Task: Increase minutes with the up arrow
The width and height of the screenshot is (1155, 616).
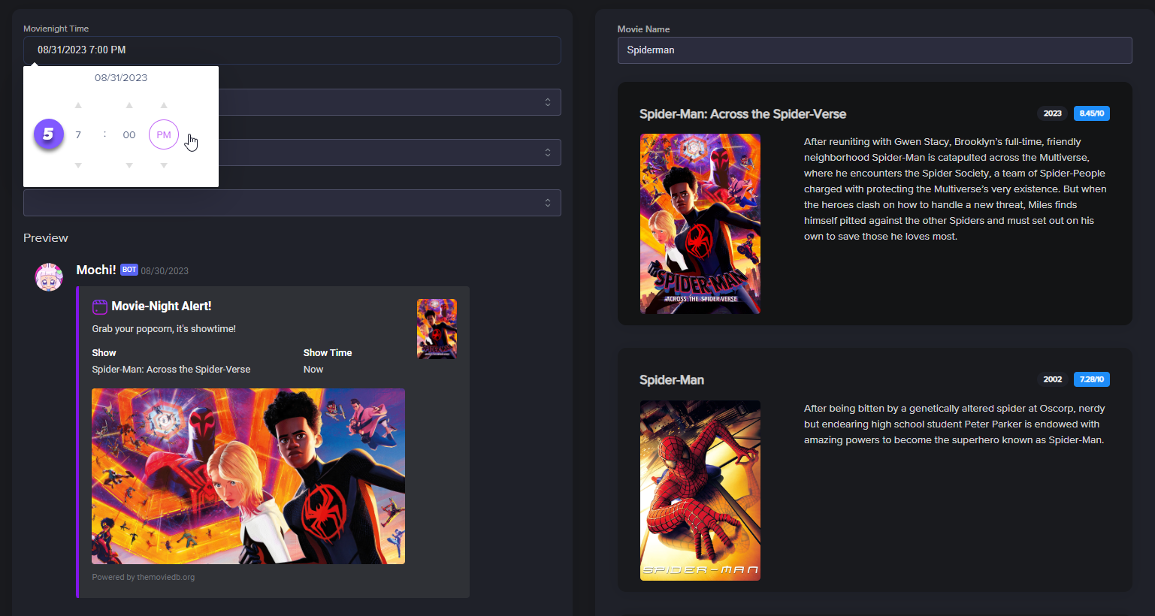Action: point(129,105)
